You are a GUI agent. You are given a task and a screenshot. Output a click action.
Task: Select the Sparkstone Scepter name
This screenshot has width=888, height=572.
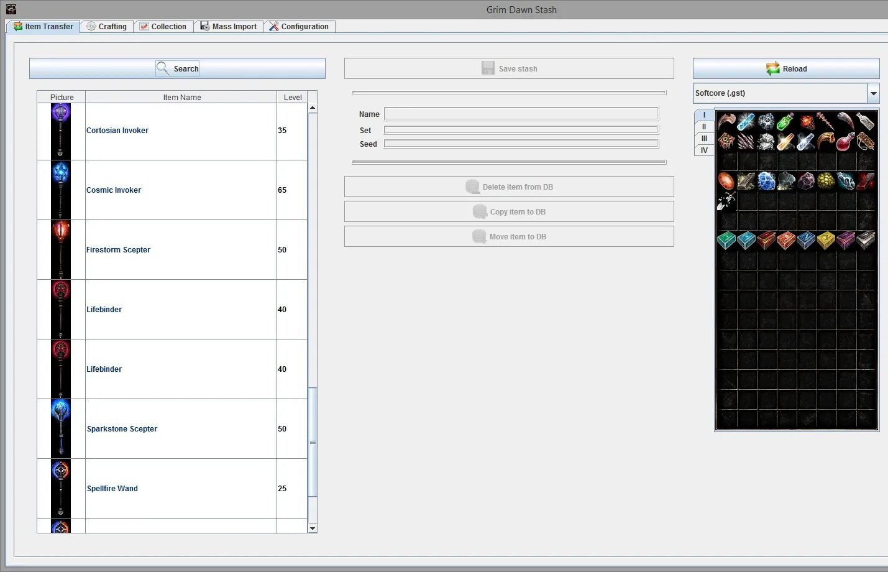pyautogui.click(x=122, y=429)
